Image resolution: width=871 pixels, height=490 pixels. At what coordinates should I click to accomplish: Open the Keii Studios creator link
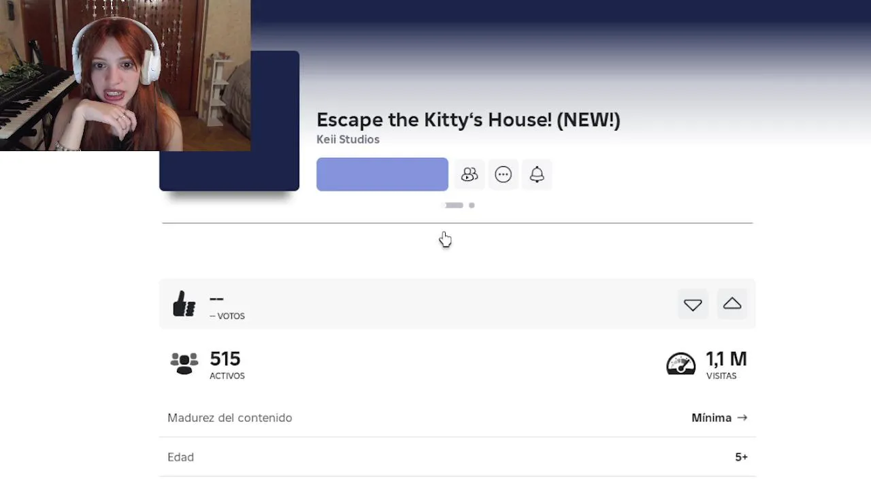(348, 140)
